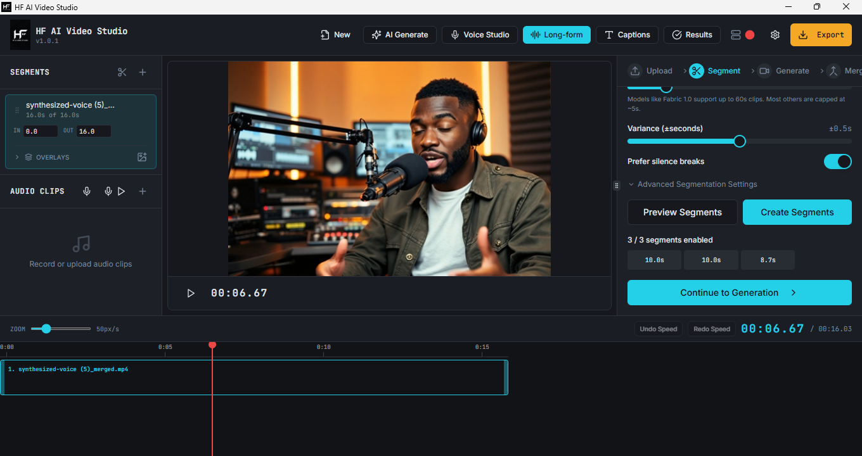Record a clip with the first microphone icon
Screen dimensions: 862x456
[87, 191]
